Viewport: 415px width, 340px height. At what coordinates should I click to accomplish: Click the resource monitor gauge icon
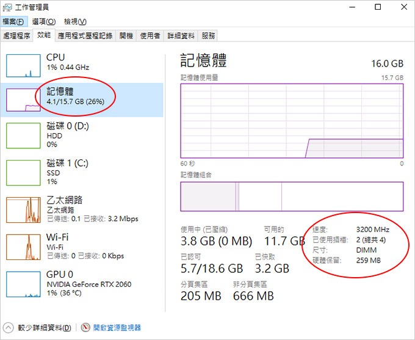pyautogui.click(x=85, y=328)
